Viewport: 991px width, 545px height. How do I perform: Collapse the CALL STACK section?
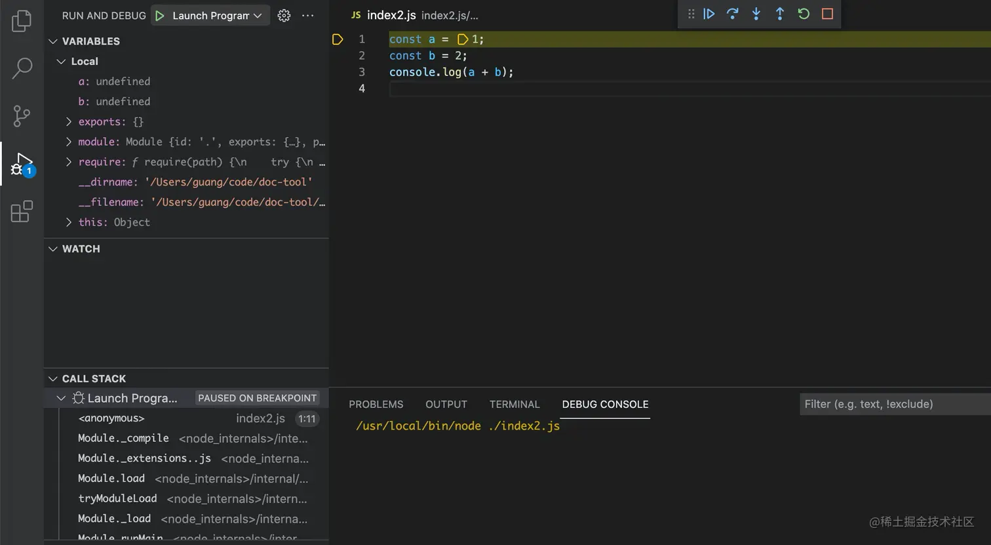[53, 379]
